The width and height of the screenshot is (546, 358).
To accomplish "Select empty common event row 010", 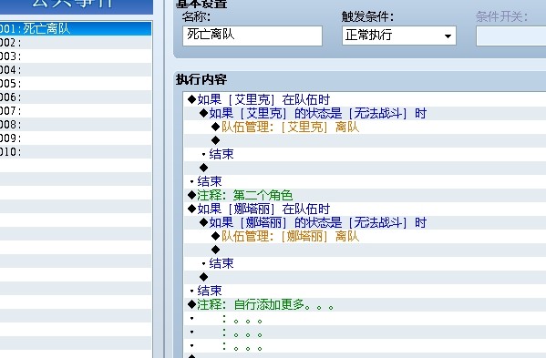I will (x=76, y=152).
